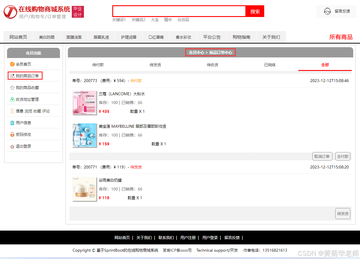The image size is (360, 259).
Task: Select the 全部 orders tab
Action: pos(325,65)
